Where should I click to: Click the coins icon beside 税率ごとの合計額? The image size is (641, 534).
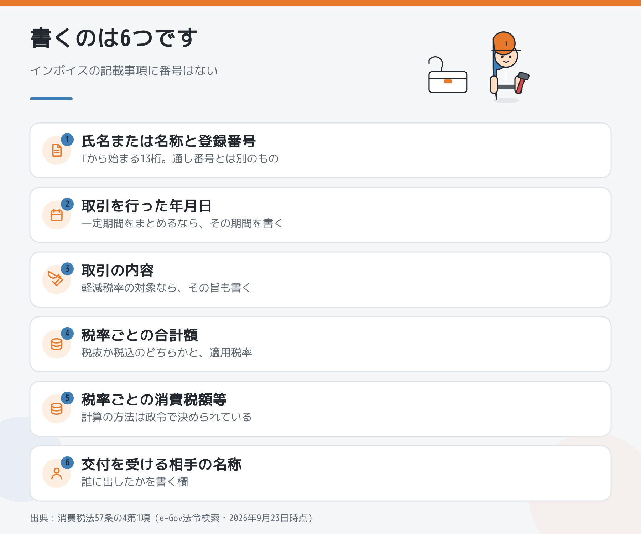point(57,344)
